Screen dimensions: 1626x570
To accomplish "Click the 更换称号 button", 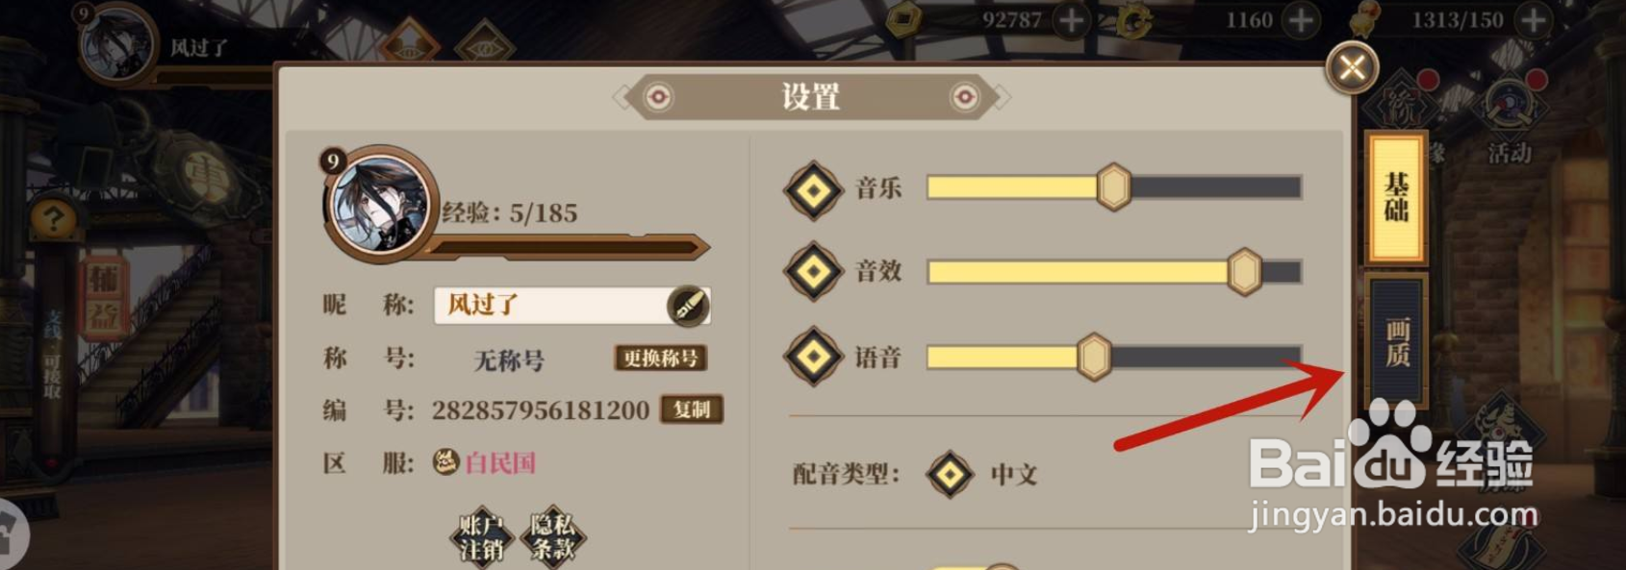I will click(661, 359).
